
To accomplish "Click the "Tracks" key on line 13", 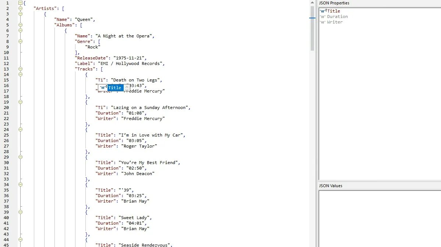I will tap(85, 69).
